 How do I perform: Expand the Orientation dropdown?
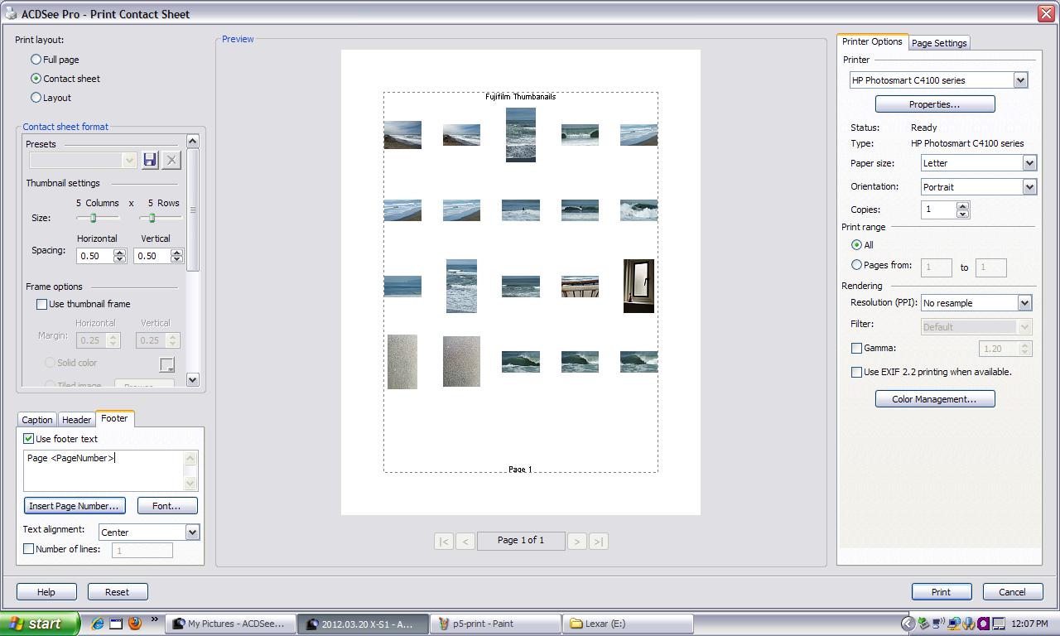(x=1029, y=187)
